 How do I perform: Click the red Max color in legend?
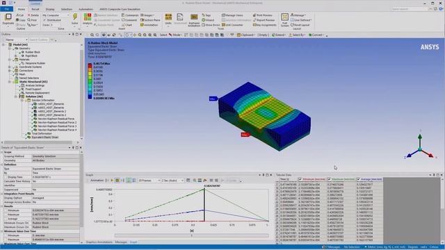click(x=90, y=65)
